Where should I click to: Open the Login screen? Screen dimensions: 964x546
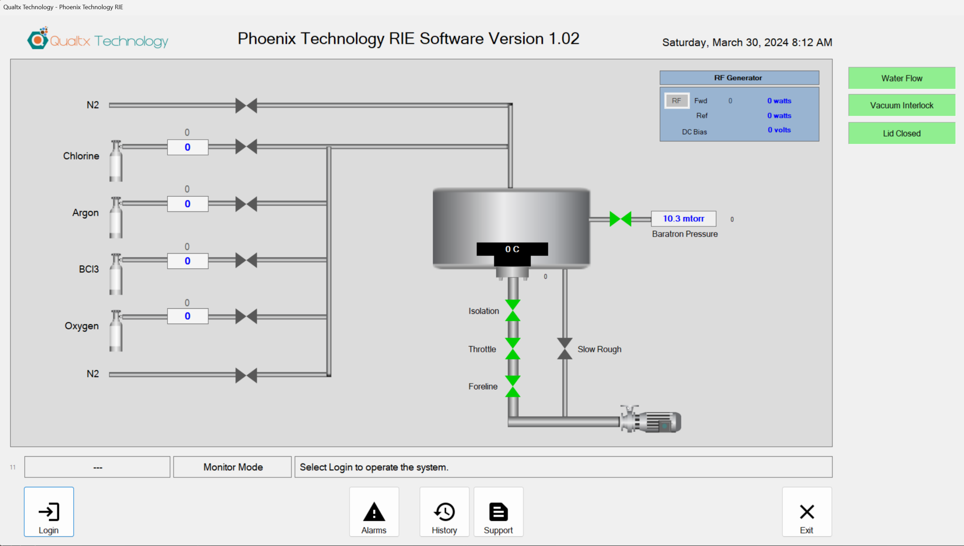coord(49,512)
